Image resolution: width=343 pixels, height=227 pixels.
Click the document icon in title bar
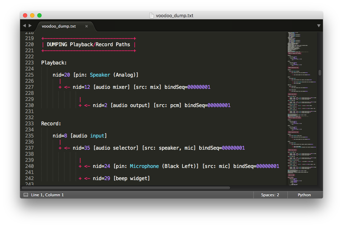151,15
